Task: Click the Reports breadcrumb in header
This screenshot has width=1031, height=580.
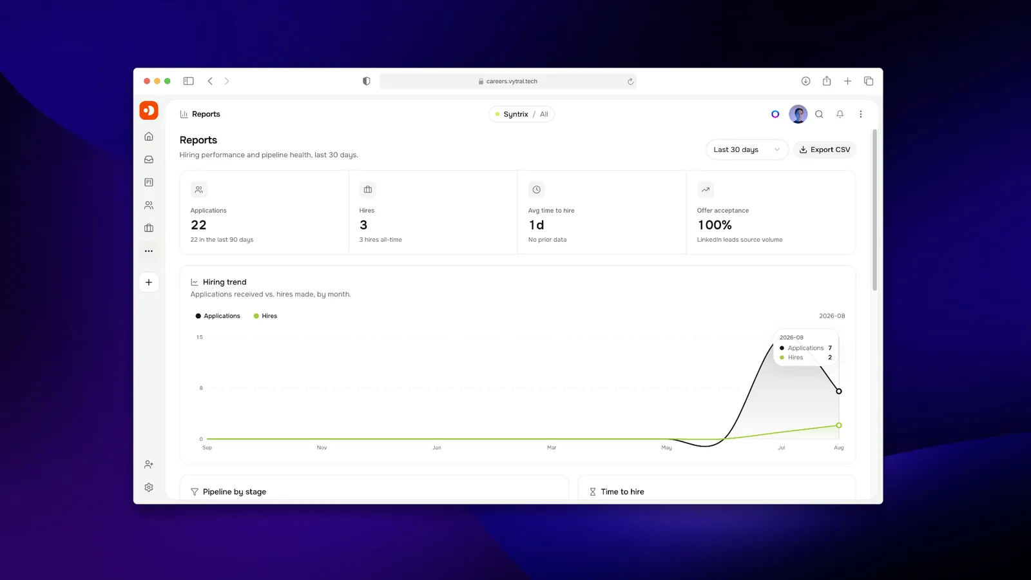Action: click(200, 114)
